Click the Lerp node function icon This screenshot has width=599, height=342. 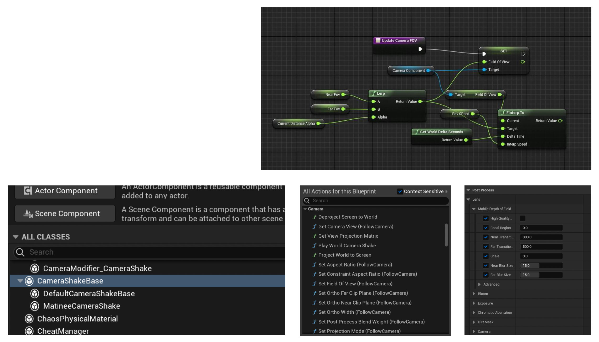374,93
